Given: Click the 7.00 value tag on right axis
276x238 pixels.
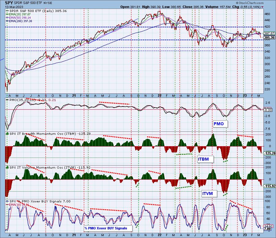Looking at the screenshot, I should click(x=267, y=229).
